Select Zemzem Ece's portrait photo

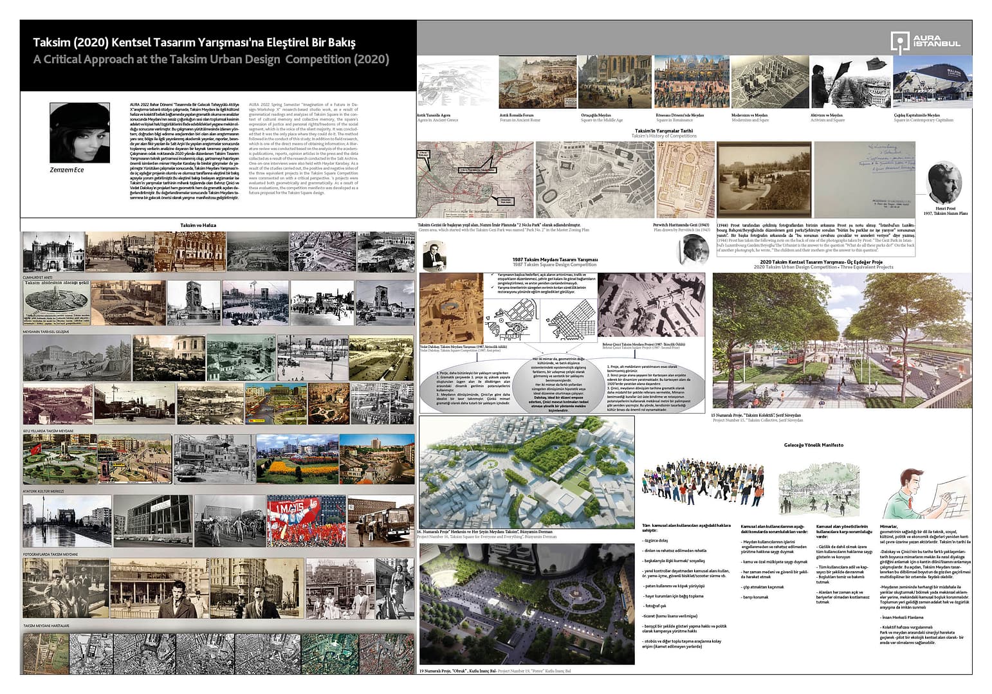pyautogui.click(x=79, y=132)
